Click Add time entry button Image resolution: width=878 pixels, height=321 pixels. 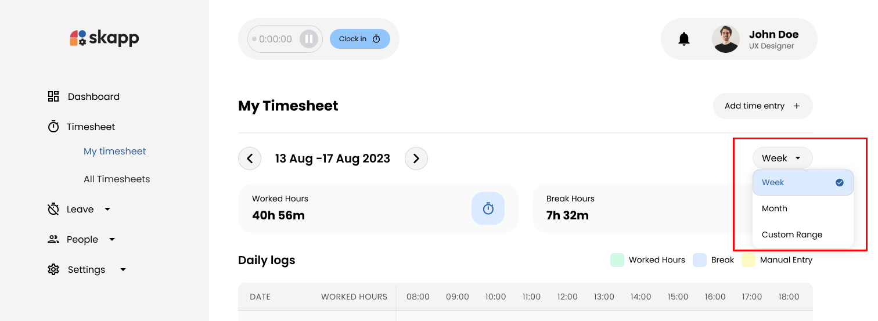coord(762,106)
